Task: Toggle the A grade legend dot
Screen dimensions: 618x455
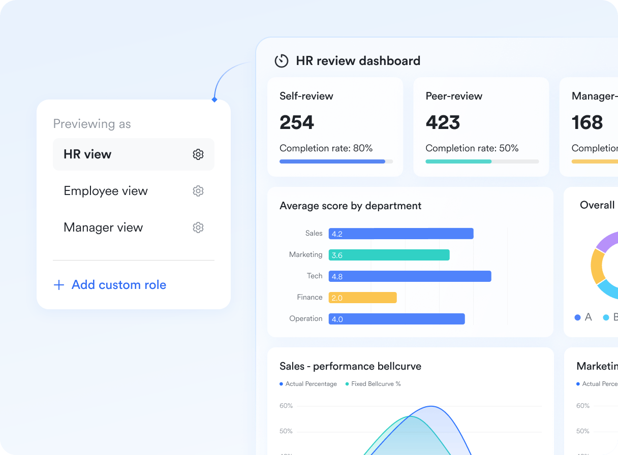Action: coord(577,317)
